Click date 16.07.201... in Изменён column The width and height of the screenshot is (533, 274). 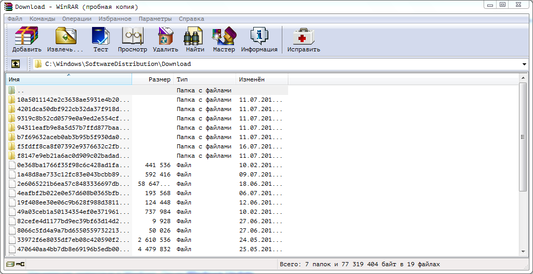point(261,146)
